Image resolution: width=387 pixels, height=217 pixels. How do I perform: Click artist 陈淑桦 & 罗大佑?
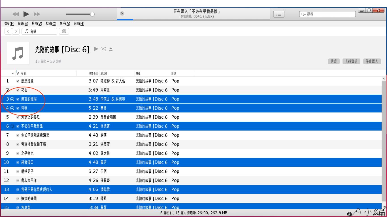point(113,81)
